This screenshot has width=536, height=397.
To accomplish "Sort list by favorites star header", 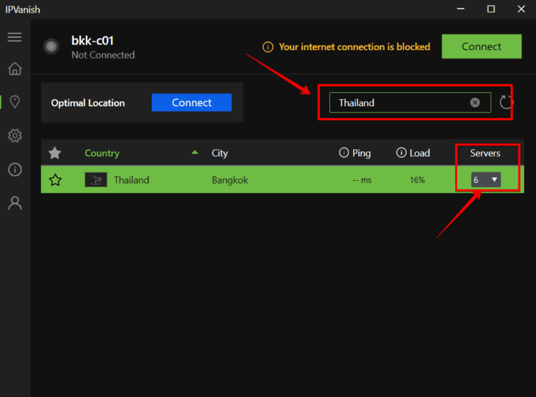I will tap(55, 153).
